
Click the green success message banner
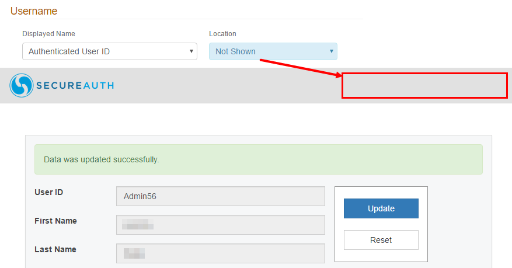point(258,159)
